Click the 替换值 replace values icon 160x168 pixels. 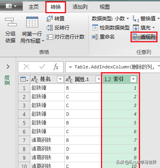[x=136, y=19]
